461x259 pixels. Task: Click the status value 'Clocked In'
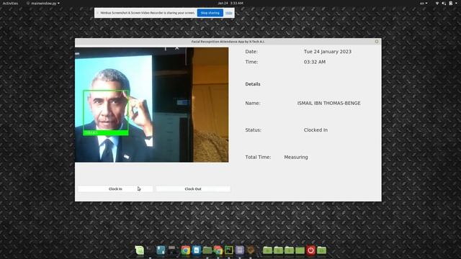pos(315,129)
